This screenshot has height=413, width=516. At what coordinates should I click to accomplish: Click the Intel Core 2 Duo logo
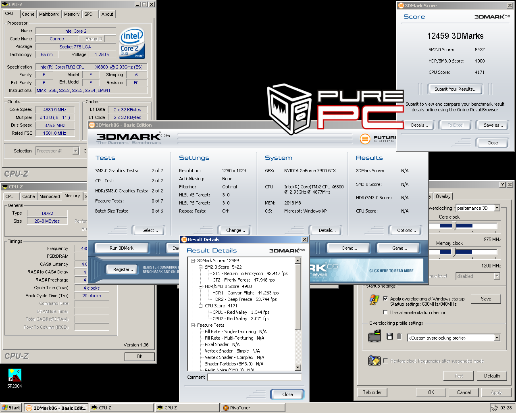[132, 43]
